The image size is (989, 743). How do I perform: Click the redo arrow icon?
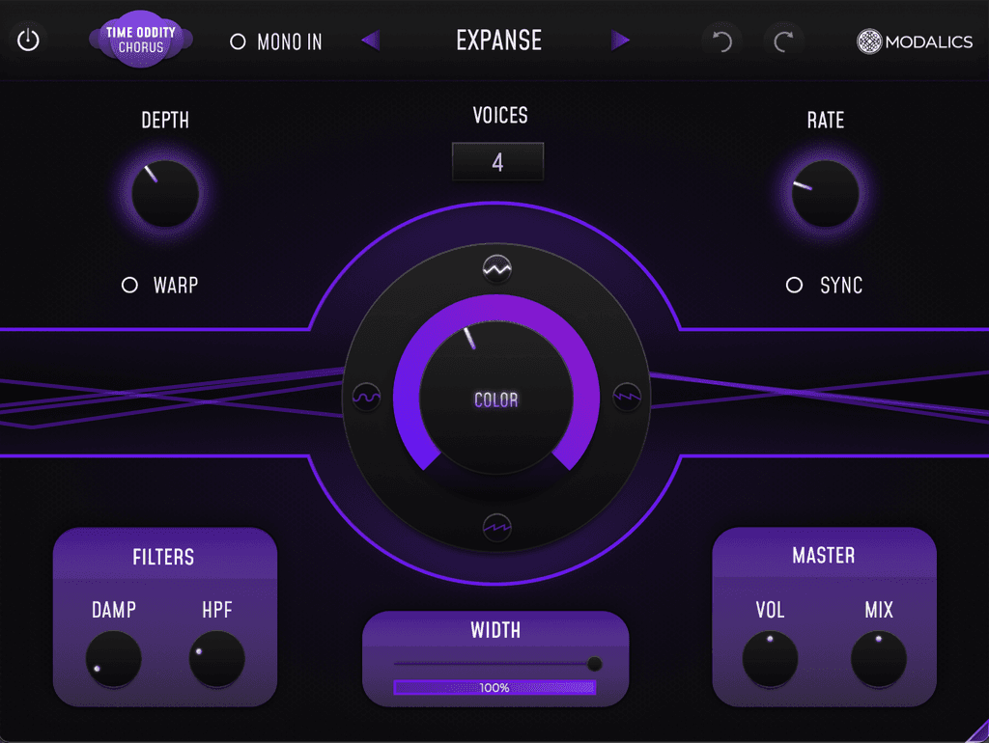[784, 41]
